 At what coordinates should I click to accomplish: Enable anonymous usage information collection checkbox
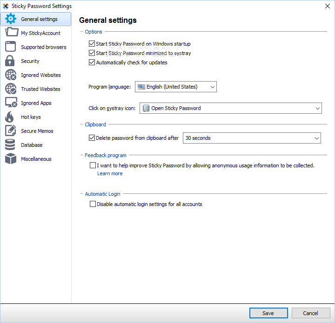(93, 165)
